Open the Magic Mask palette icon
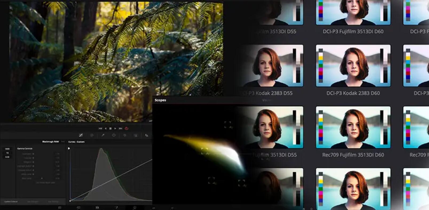The width and height of the screenshot is (429, 210). click(136, 135)
